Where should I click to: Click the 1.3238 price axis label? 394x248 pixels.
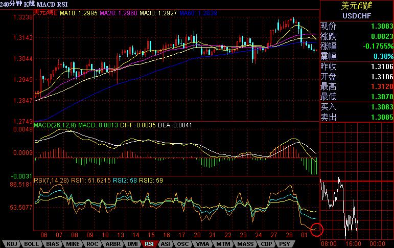tap(22, 17)
